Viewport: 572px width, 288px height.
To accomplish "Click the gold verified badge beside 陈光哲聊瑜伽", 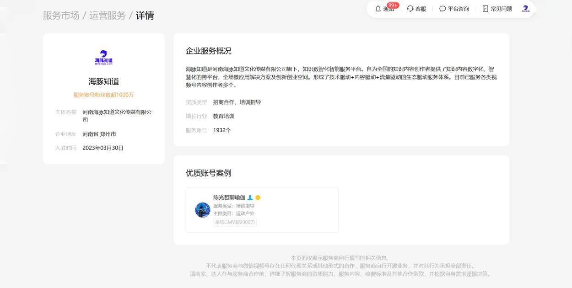I will coord(258,197).
